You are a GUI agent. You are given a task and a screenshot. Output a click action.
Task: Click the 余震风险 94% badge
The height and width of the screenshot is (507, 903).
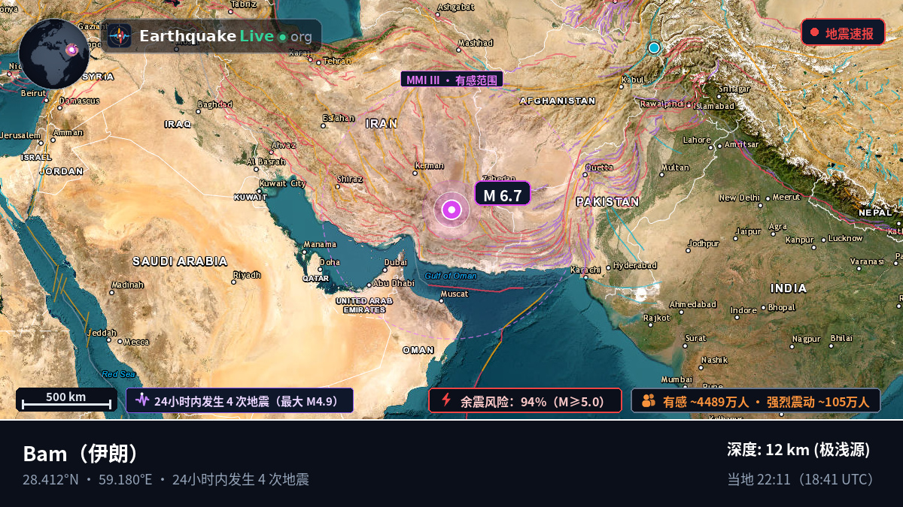[x=525, y=400]
